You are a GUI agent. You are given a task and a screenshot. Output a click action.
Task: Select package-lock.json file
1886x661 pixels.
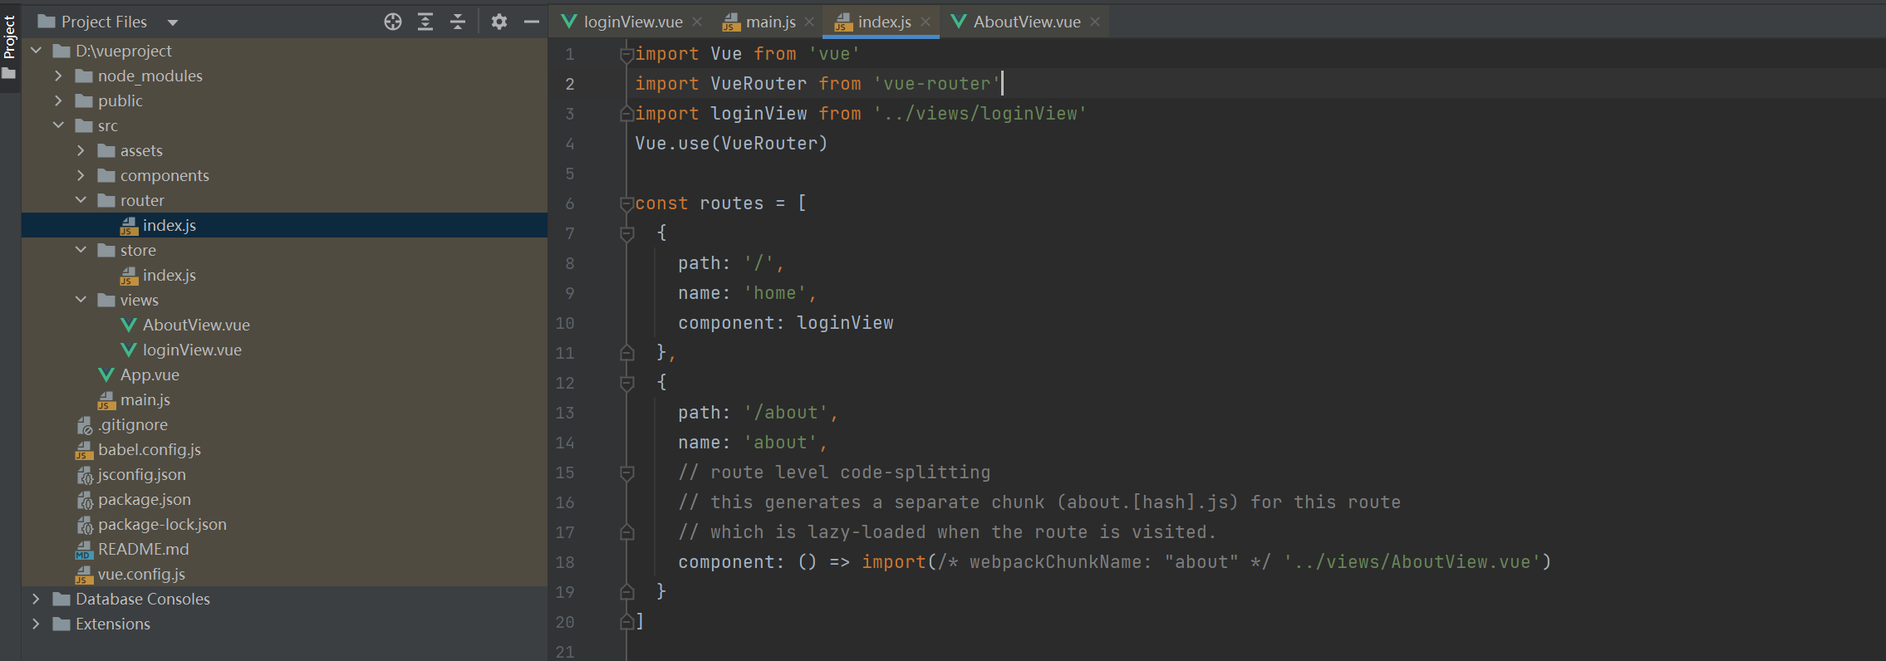click(284, 524)
